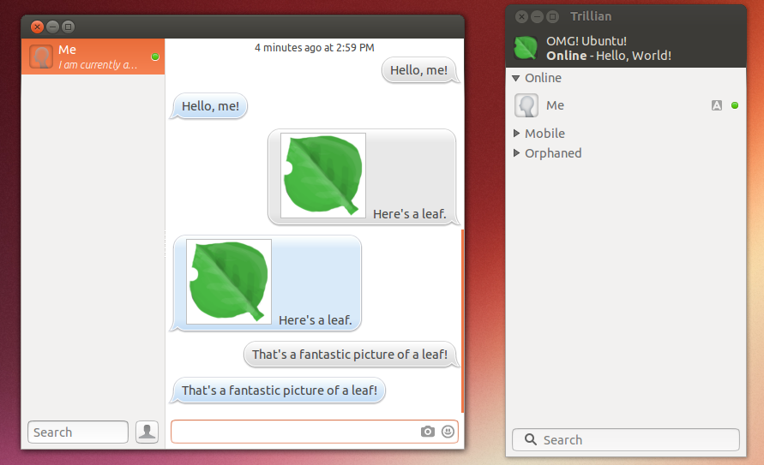Expand the Orphaned group

(516, 152)
